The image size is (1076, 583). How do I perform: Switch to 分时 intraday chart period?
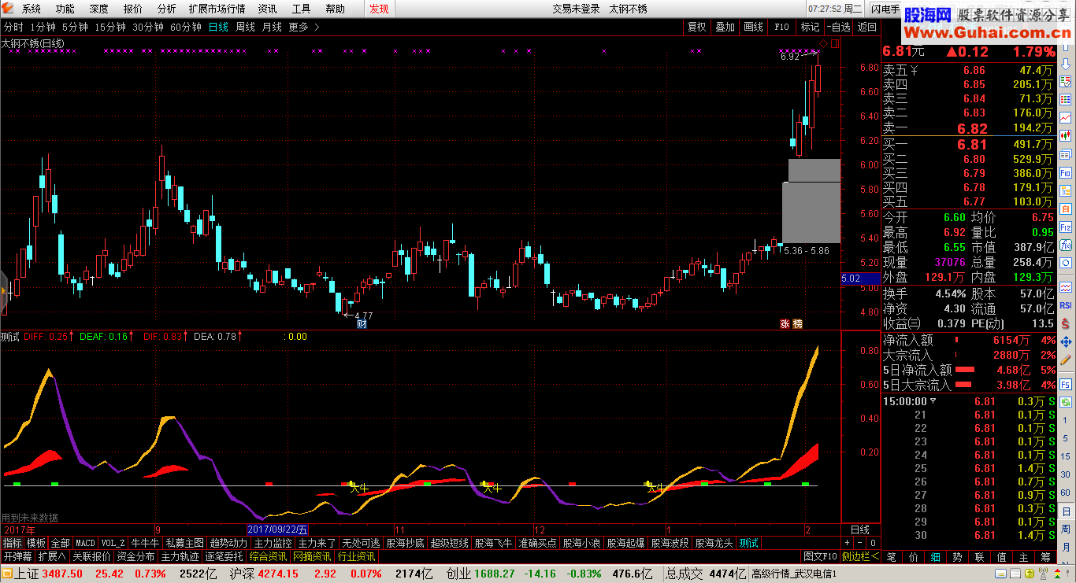pos(13,27)
